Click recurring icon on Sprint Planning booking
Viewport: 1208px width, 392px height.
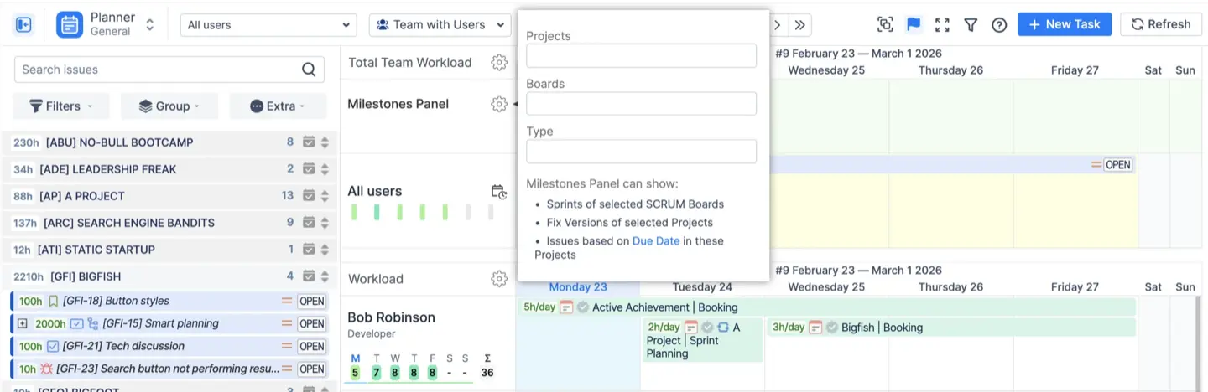(723, 328)
